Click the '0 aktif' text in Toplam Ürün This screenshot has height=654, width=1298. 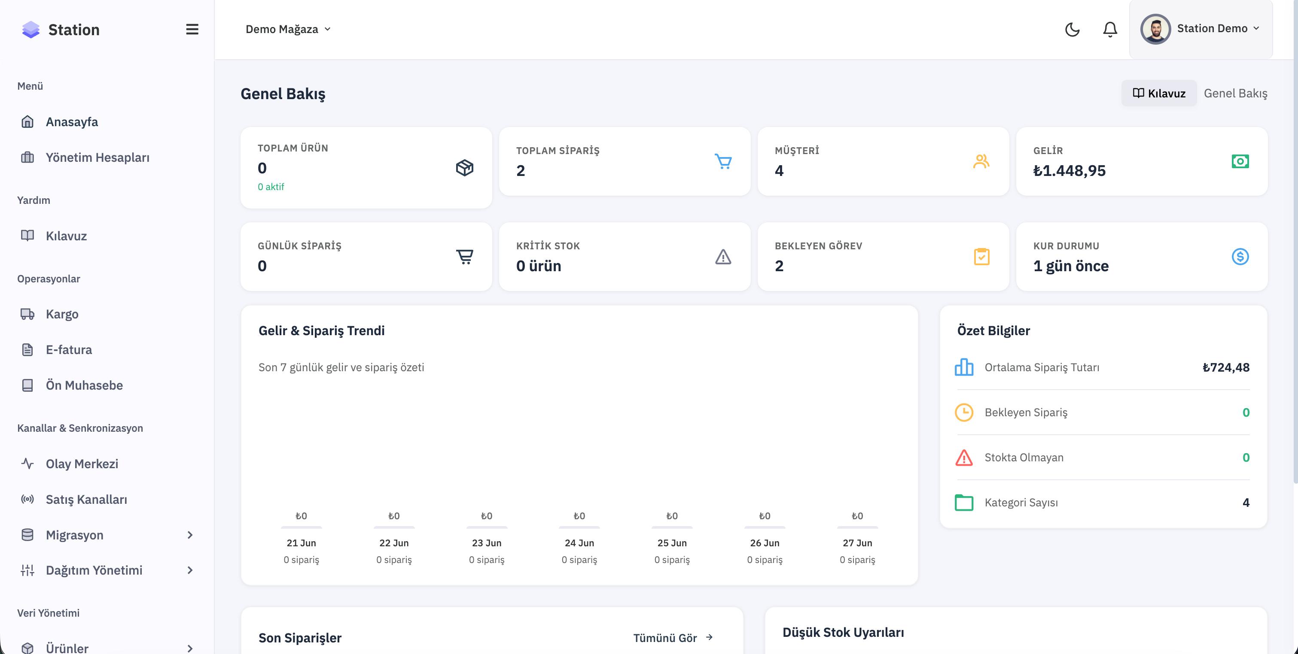point(271,187)
